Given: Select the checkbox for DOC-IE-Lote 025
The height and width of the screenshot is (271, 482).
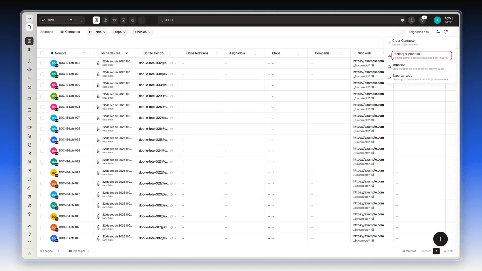Looking at the screenshot, I should point(42,140).
